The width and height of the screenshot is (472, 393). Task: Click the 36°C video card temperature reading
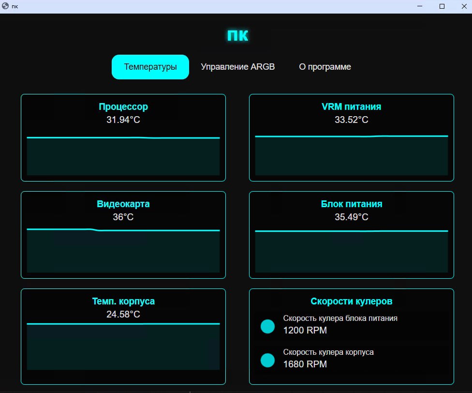tap(123, 217)
